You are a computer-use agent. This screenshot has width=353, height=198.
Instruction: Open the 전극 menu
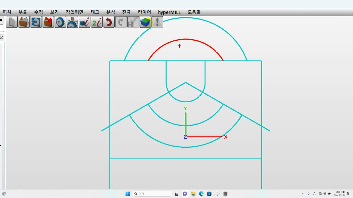(x=127, y=12)
